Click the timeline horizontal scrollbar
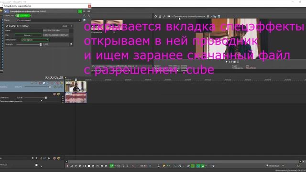The image size is (306, 172). click(184, 161)
